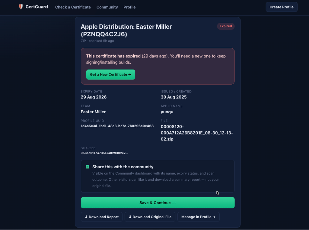Select the issued date 30 Aug 2025
Image resolution: width=309 pixels, height=230 pixels.
pos(174,97)
